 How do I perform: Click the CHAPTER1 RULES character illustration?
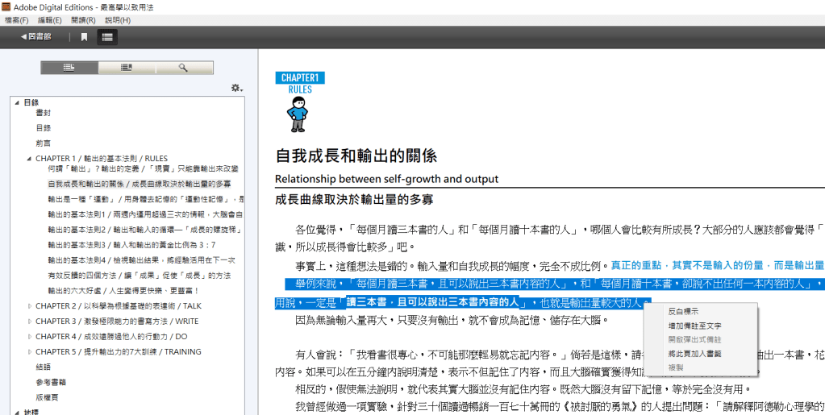(298, 114)
